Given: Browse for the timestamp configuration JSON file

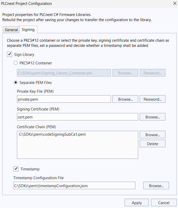Looking at the screenshot, I should (x=156, y=185).
